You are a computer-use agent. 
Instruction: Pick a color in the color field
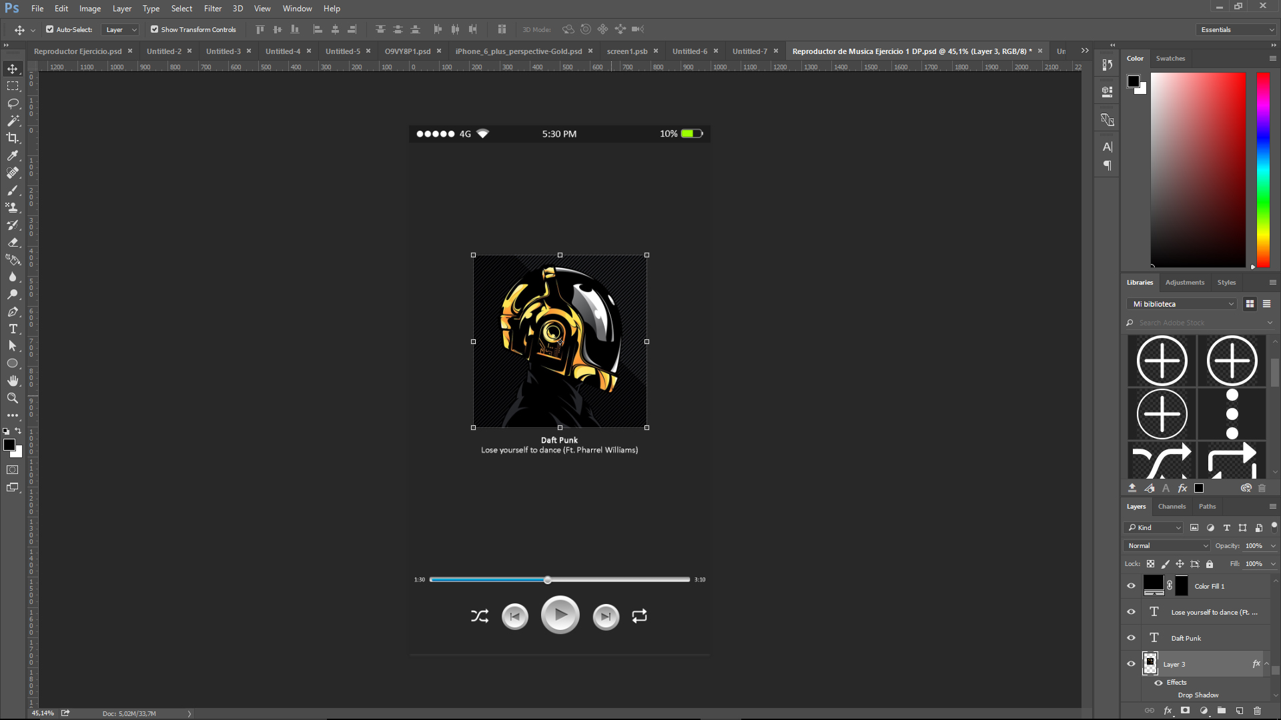tap(1198, 170)
